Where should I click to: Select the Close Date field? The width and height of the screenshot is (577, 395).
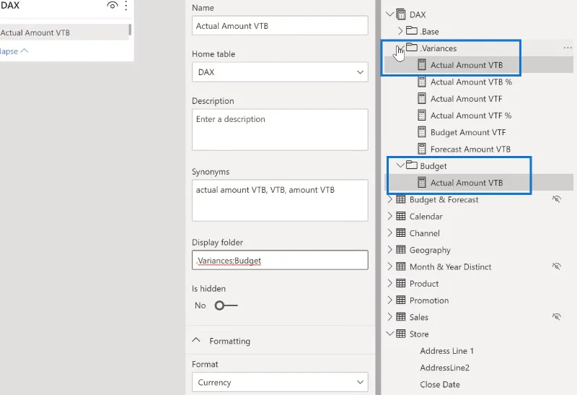point(440,384)
